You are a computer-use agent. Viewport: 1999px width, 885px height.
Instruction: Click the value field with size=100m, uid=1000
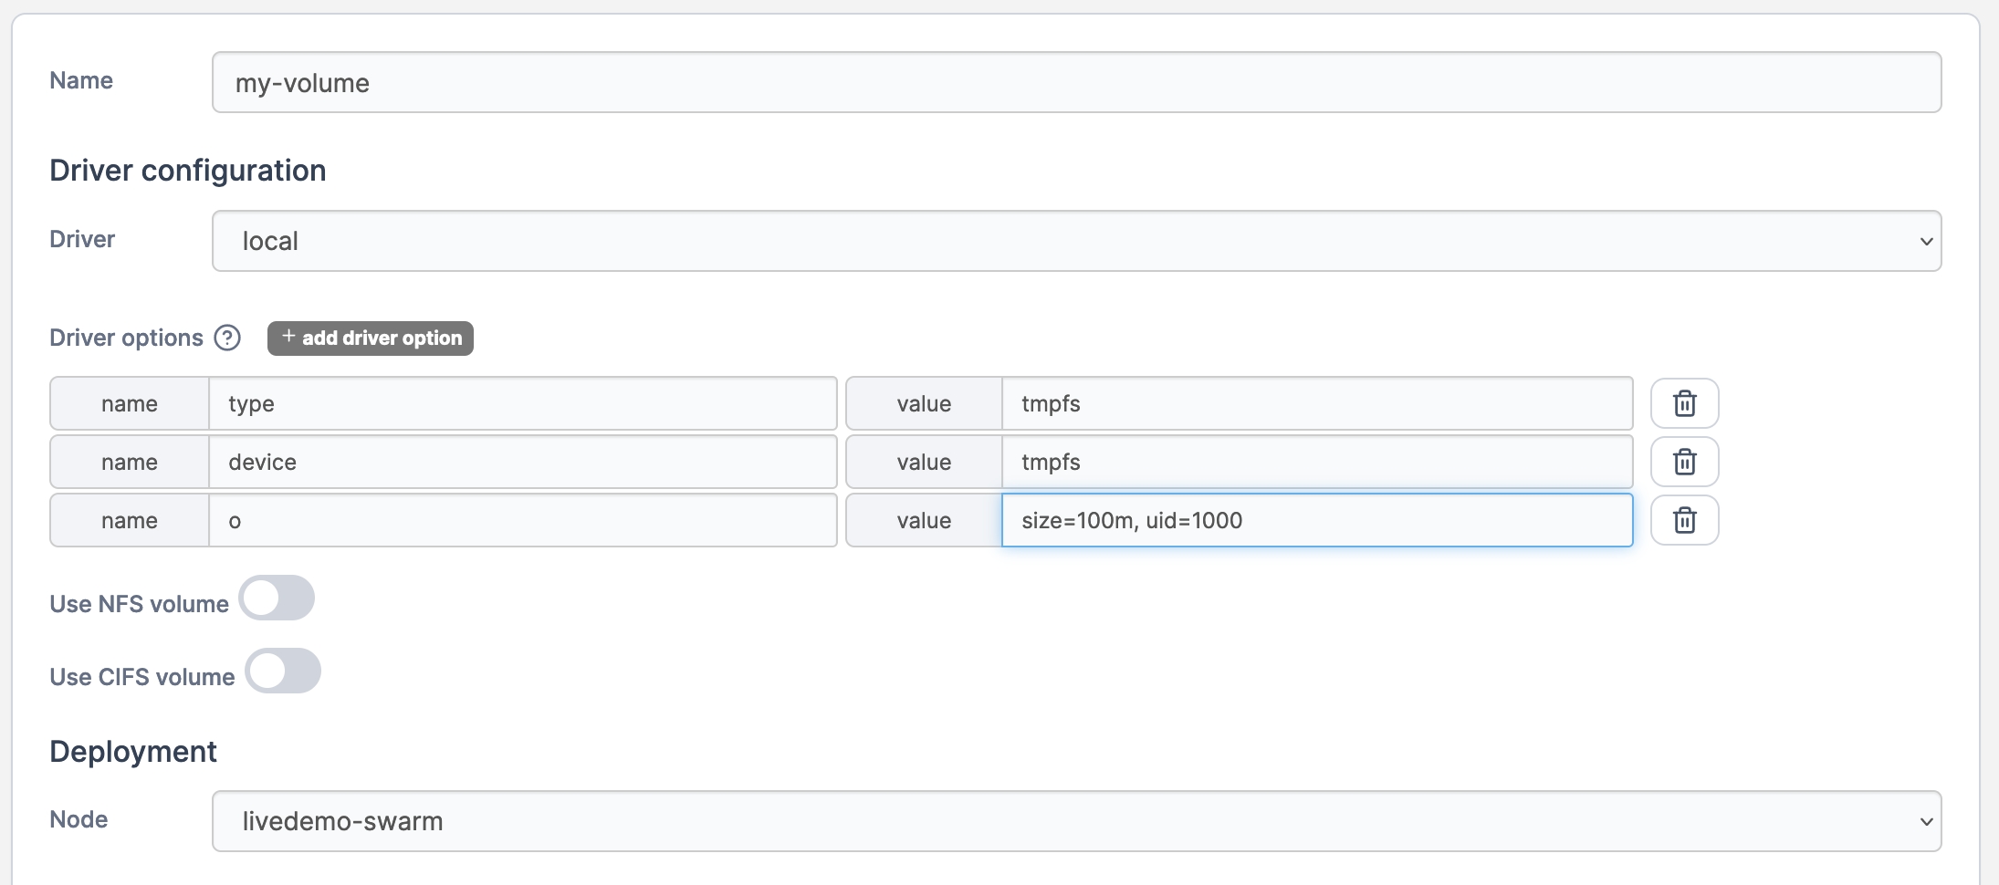pyautogui.click(x=1316, y=520)
